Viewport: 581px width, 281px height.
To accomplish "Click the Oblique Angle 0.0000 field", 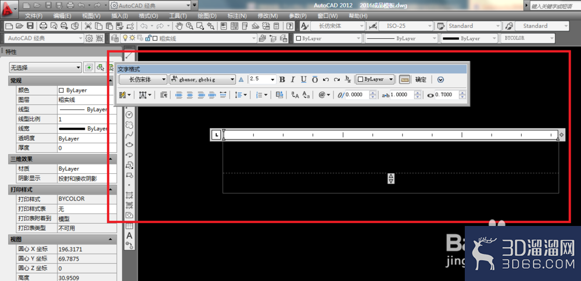I will click(x=357, y=95).
